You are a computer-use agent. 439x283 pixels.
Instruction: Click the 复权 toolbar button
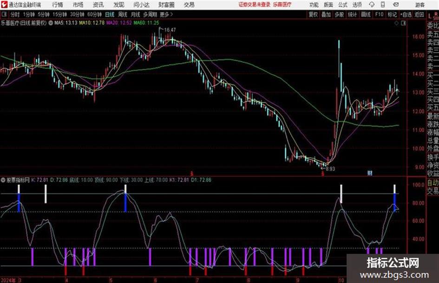tap(313, 14)
